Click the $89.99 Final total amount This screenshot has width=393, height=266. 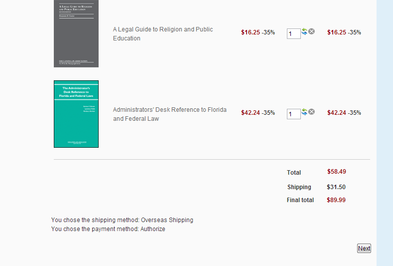click(x=336, y=200)
